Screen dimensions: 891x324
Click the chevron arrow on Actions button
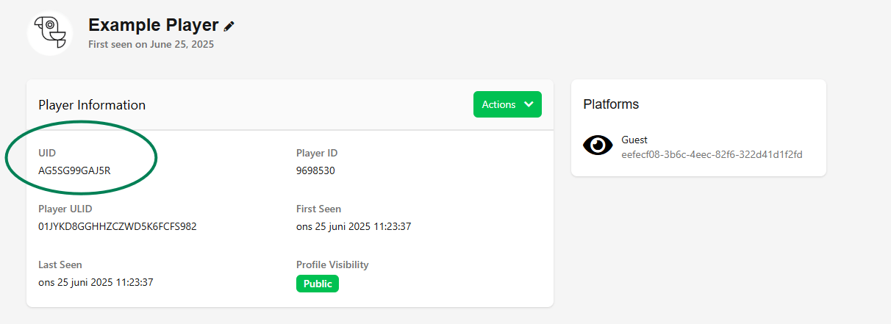click(529, 104)
